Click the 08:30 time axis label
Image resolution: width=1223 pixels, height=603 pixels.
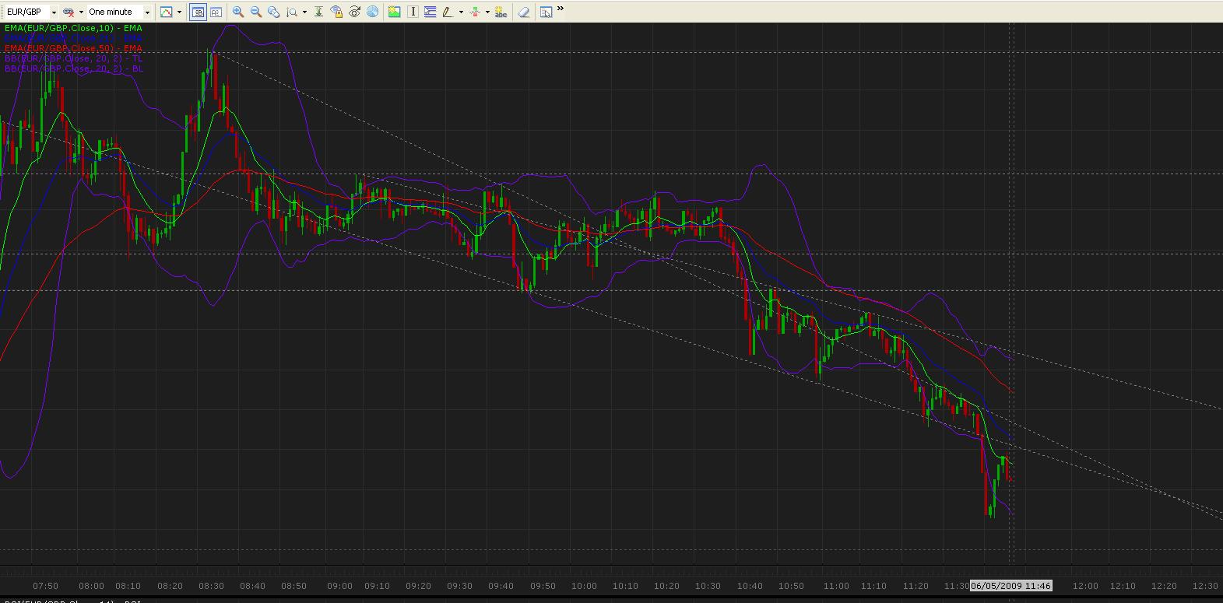coord(211,586)
